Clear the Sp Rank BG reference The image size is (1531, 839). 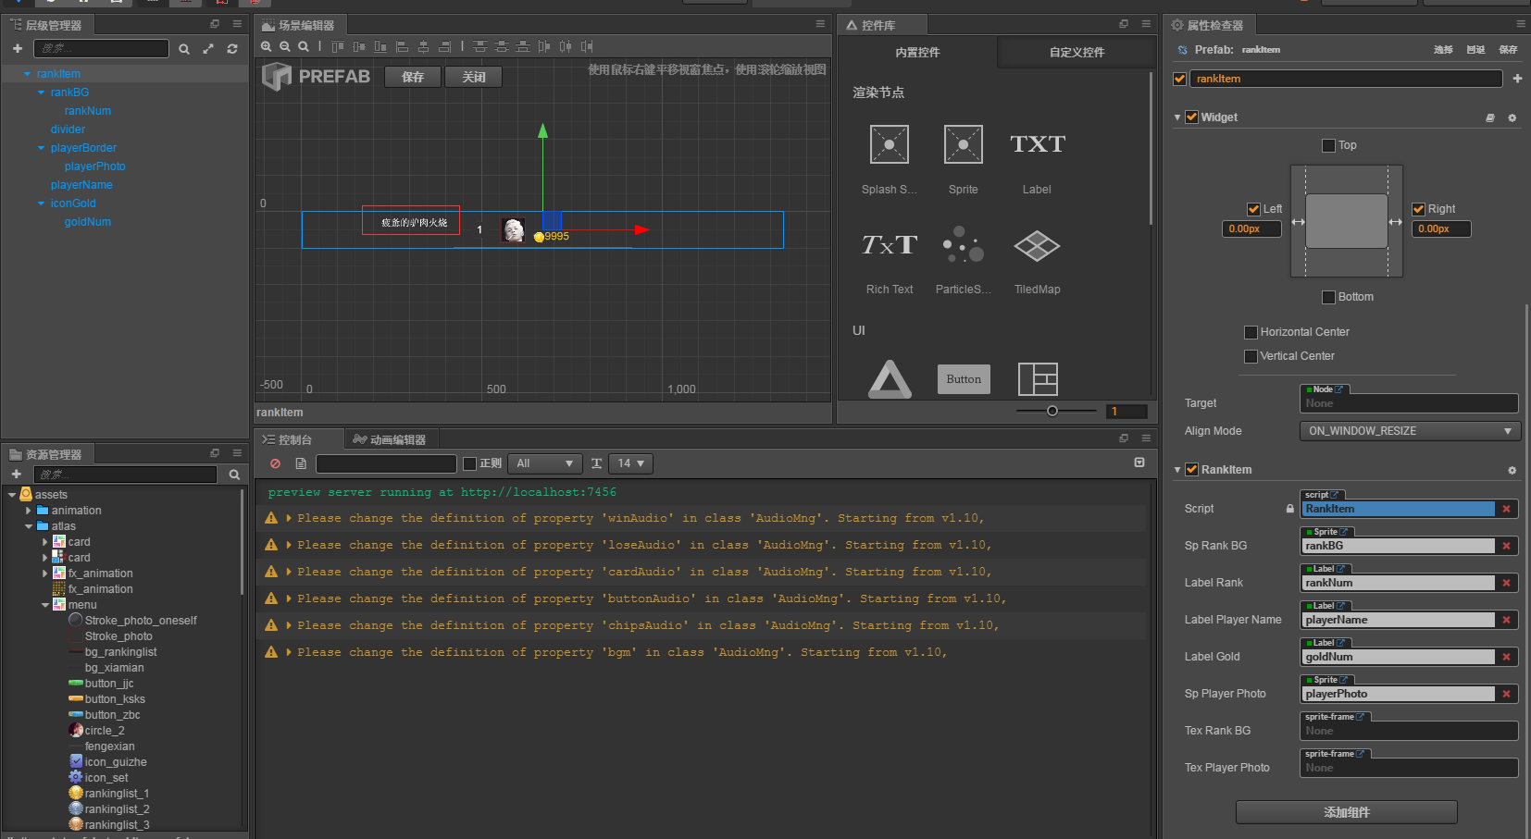pyautogui.click(x=1507, y=546)
